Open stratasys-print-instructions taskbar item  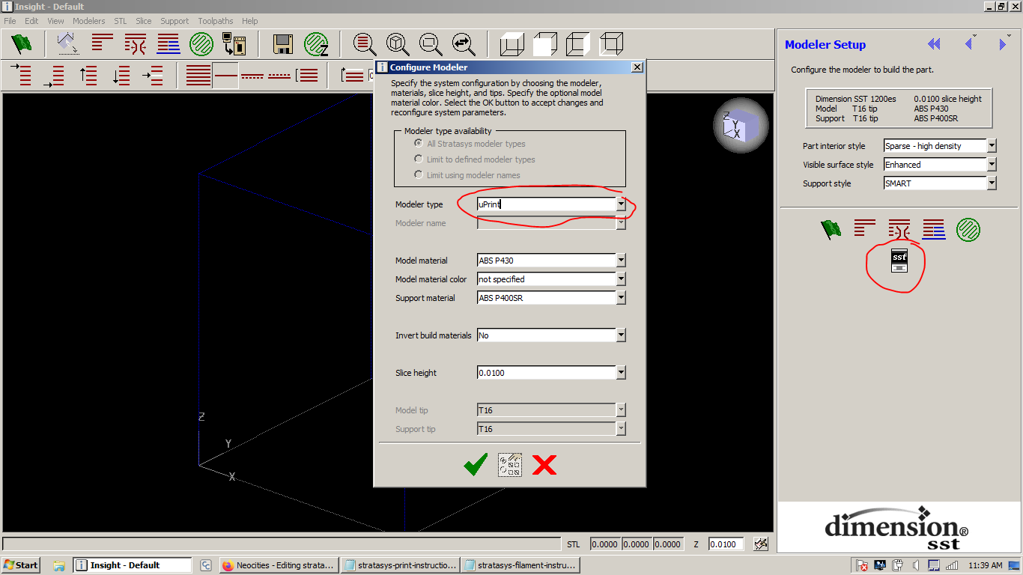pyautogui.click(x=401, y=565)
